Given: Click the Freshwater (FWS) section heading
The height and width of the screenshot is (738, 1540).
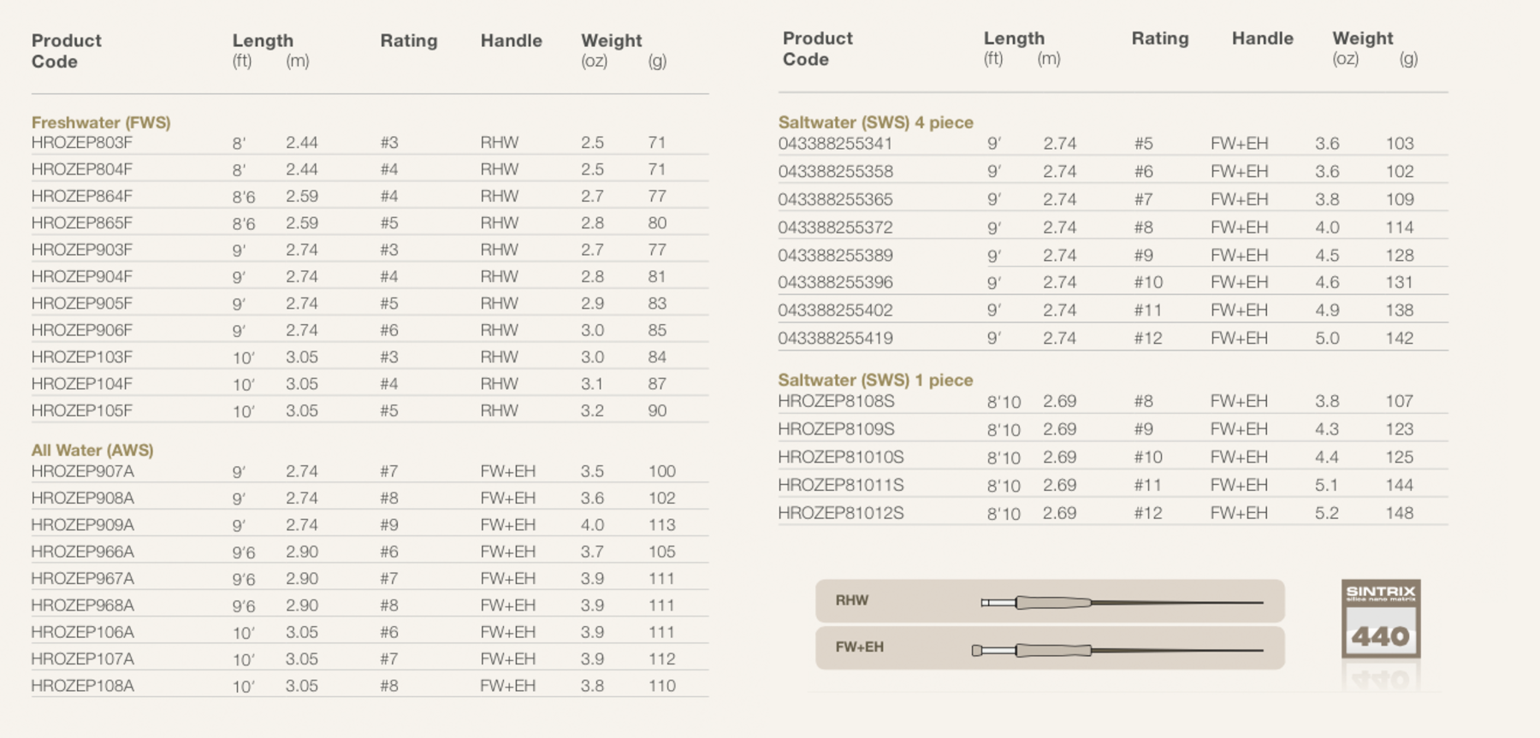Looking at the screenshot, I should 101,122.
